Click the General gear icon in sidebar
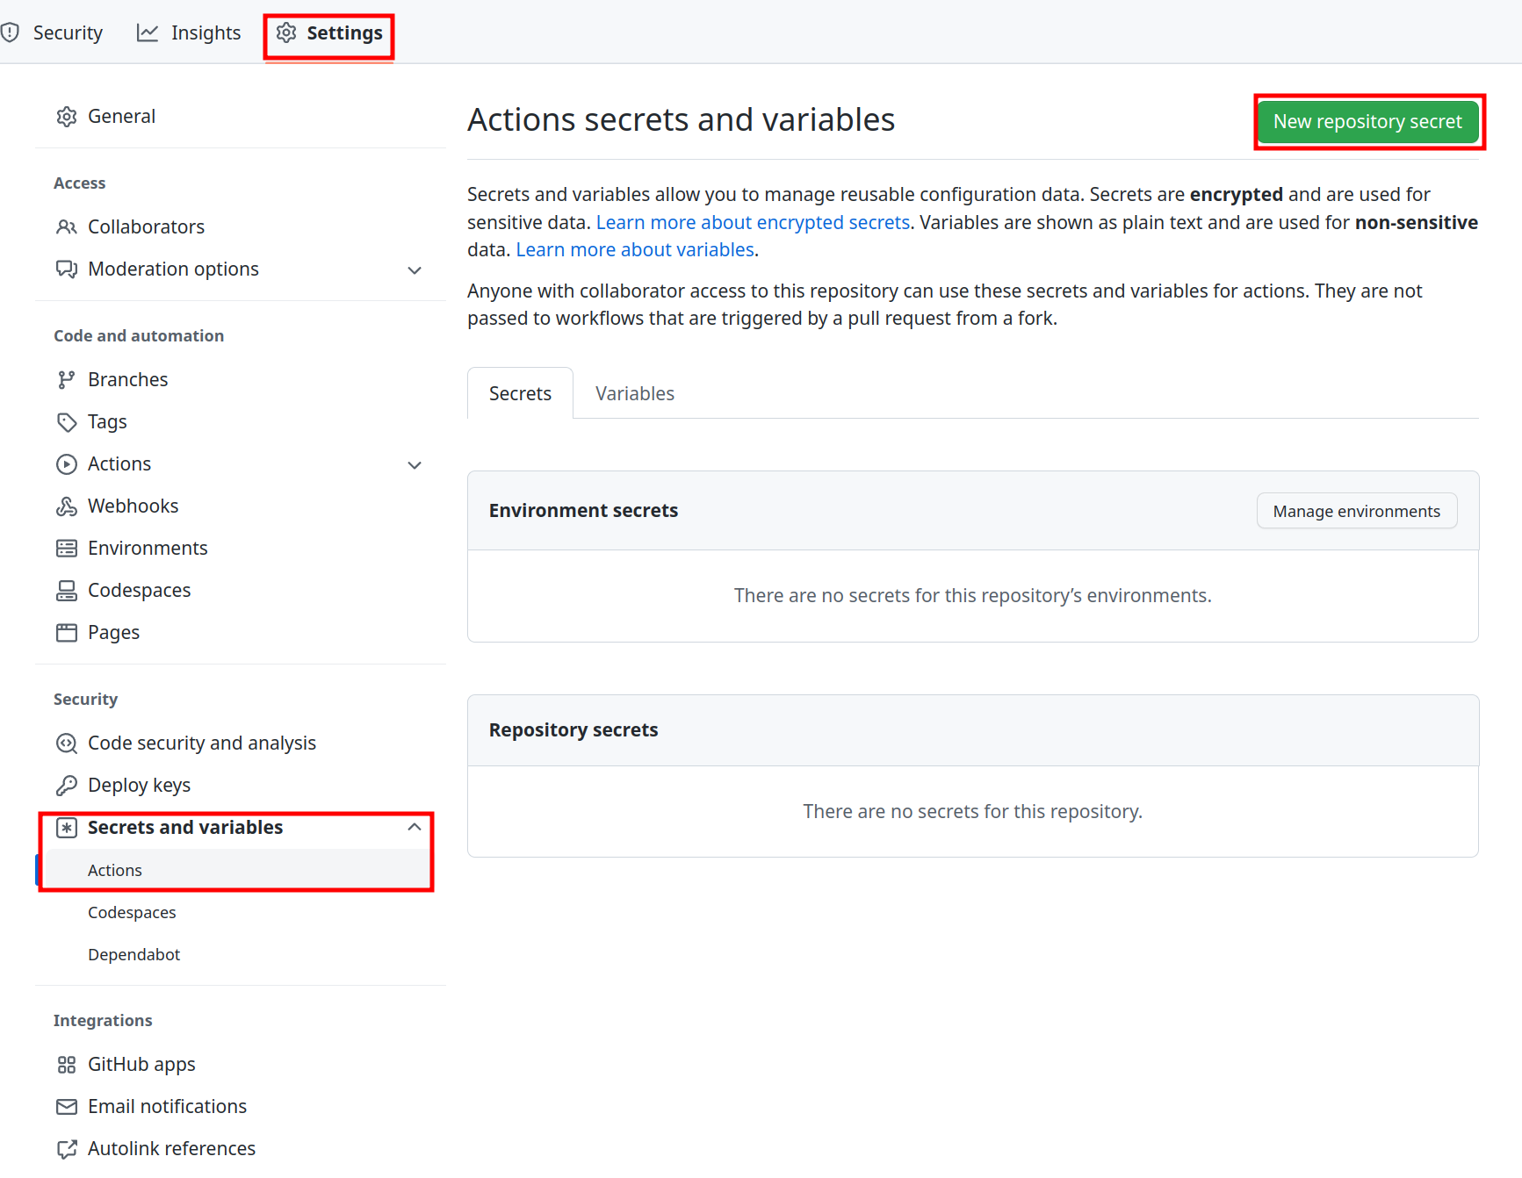Image resolution: width=1522 pixels, height=1178 pixels. [67, 117]
